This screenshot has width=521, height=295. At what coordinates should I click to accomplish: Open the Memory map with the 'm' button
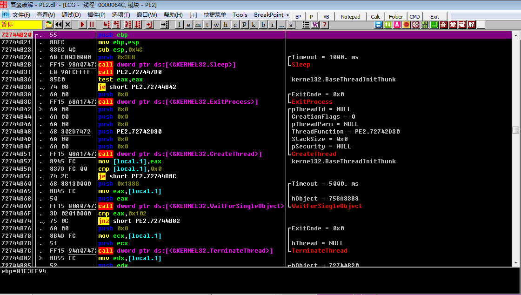pyautogui.click(x=198, y=25)
